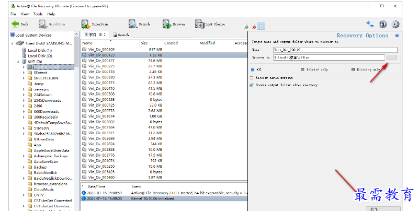Select the Virt_Dir_002564 row
This screenshot has width=418, height=211.
coord(164,127)
